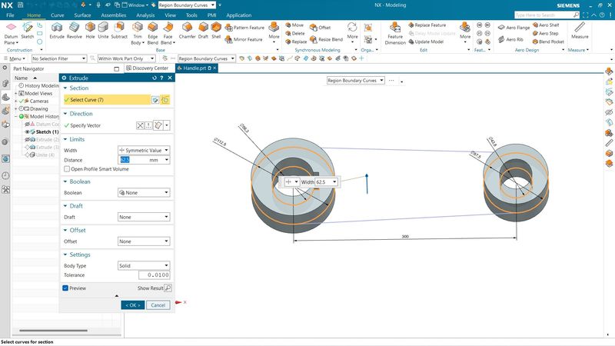Image resolution: width=615 pixels, height=346 pixels.
Task: Click the Delete face tool
Action: [295, 33]
